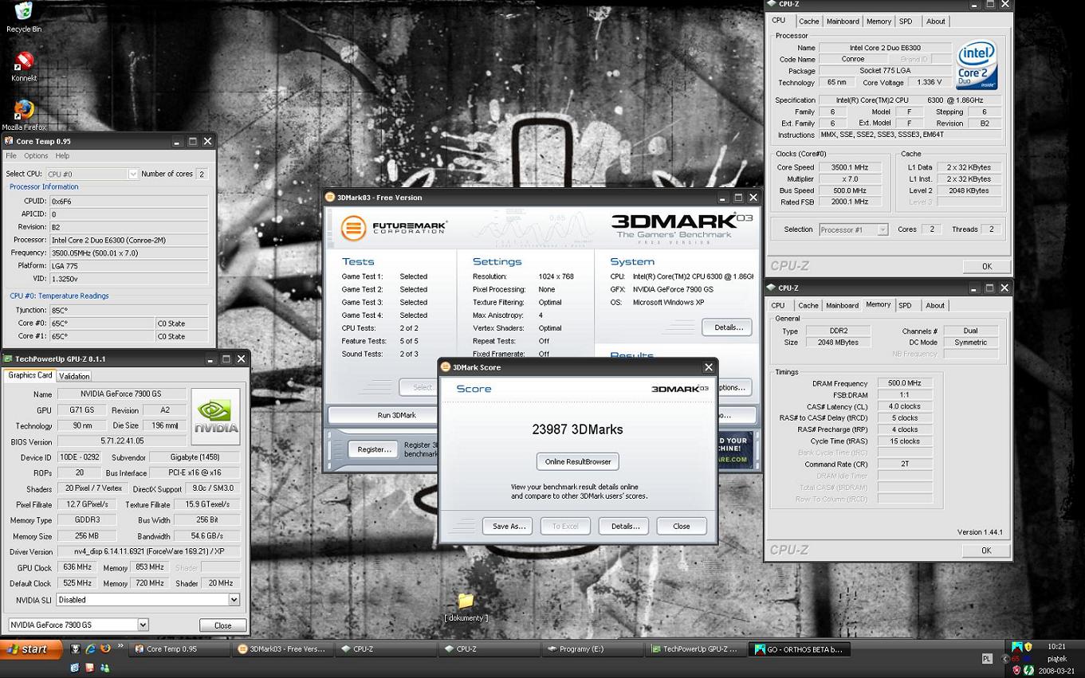Click the PL language indicator
The height and width of the screenshot is (678, 1085).
[x=987, y=658]
